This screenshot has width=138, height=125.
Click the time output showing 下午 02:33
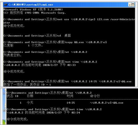[39, 65]
